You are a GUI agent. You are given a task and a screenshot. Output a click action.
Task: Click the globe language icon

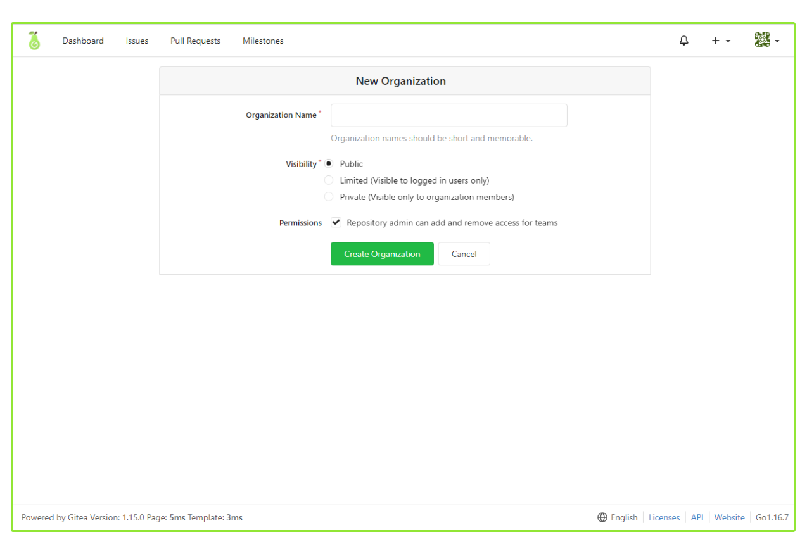[602, 517]
